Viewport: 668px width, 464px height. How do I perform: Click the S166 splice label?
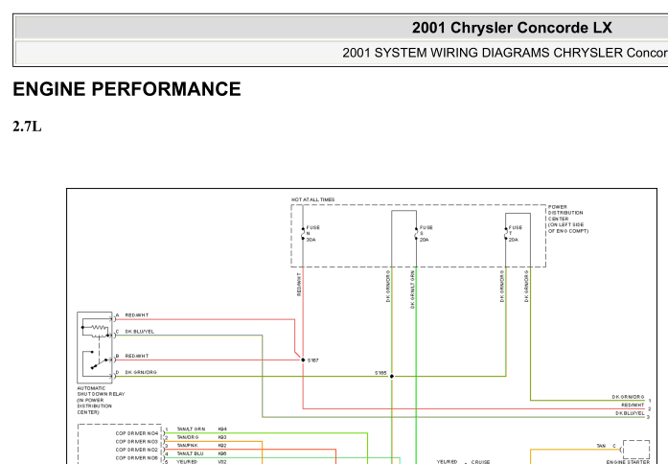(x=380, y=373)
